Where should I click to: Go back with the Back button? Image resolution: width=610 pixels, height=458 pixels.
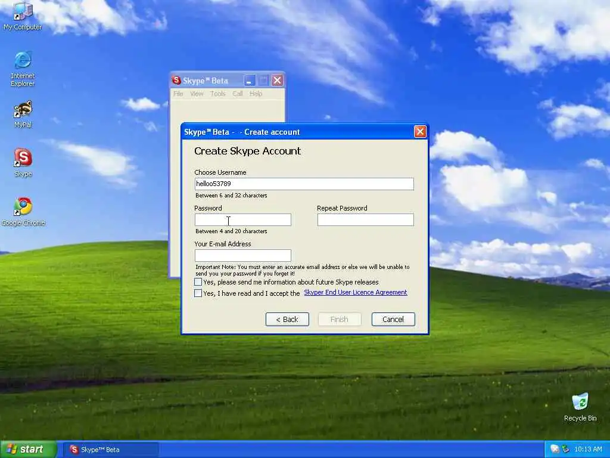[287, 320]
